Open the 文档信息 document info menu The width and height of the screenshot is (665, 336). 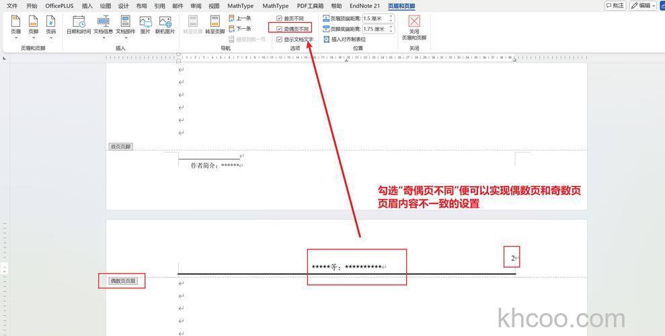[x=103, y=26]
